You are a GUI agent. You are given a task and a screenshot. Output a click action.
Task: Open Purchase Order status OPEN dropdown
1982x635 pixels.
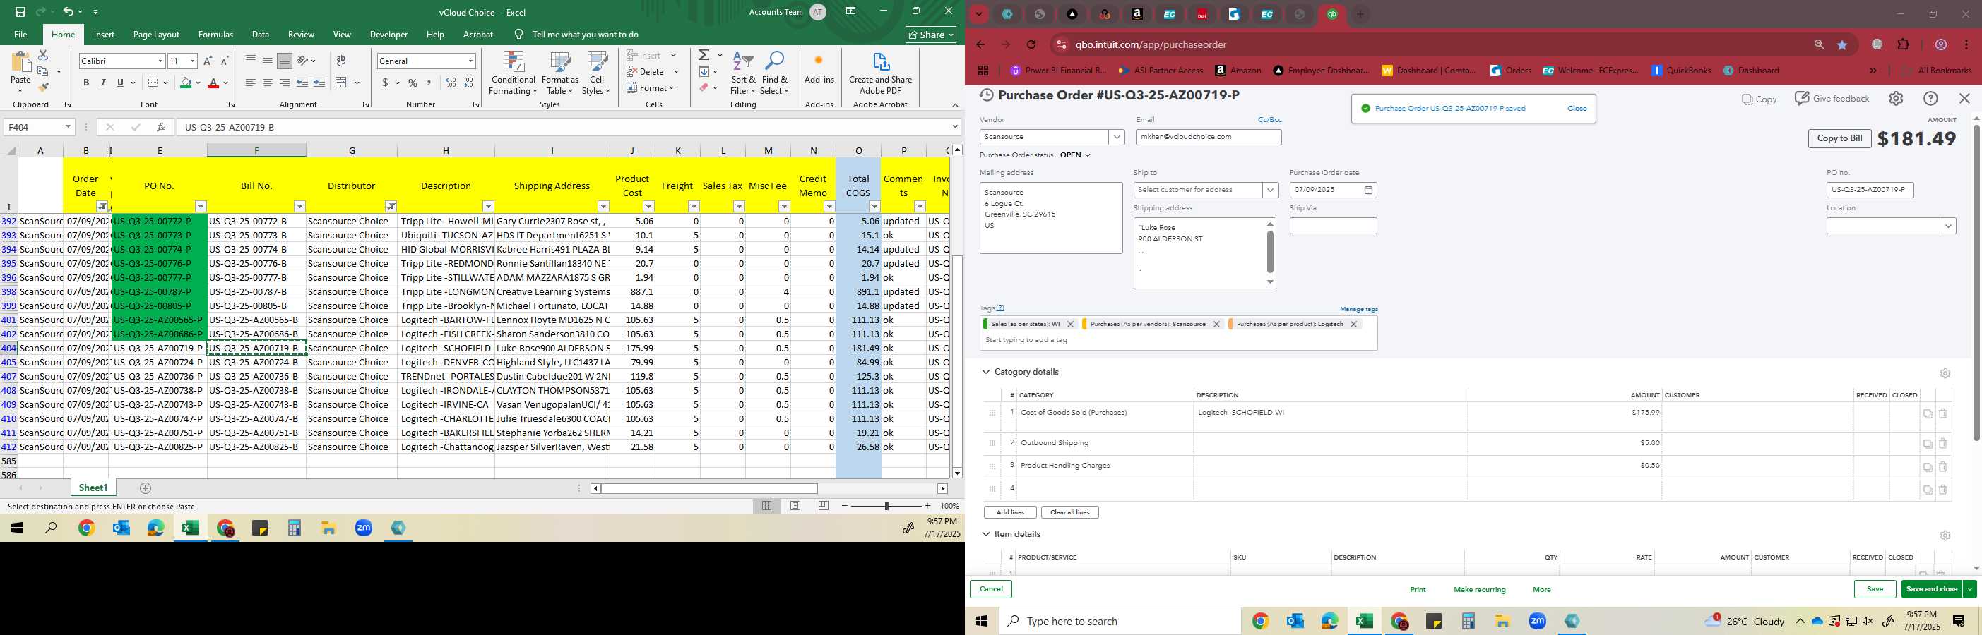[1075, 155]
